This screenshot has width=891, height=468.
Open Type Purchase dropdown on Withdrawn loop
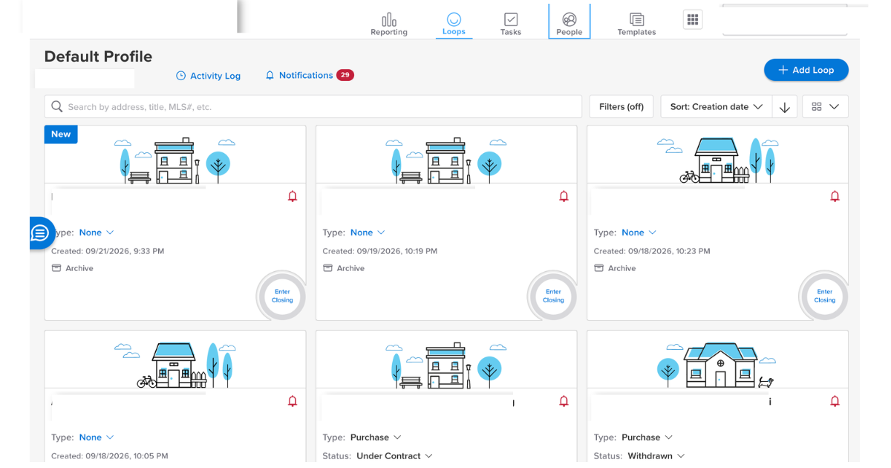(x=647, y=438)
